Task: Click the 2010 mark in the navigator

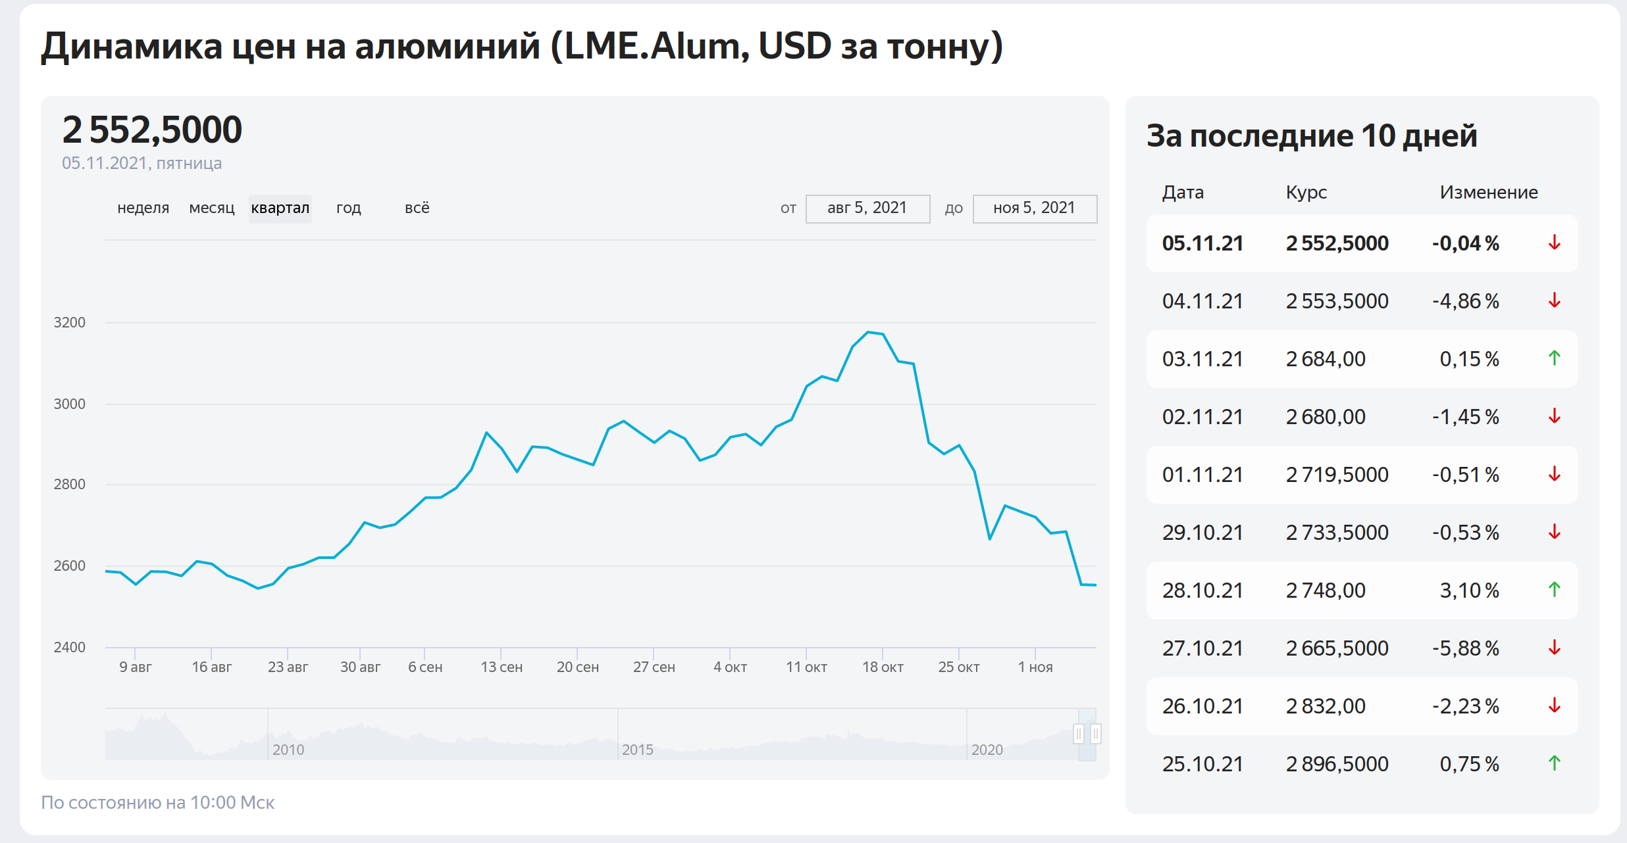Action: pyautogui.click(x=288, y=750)
